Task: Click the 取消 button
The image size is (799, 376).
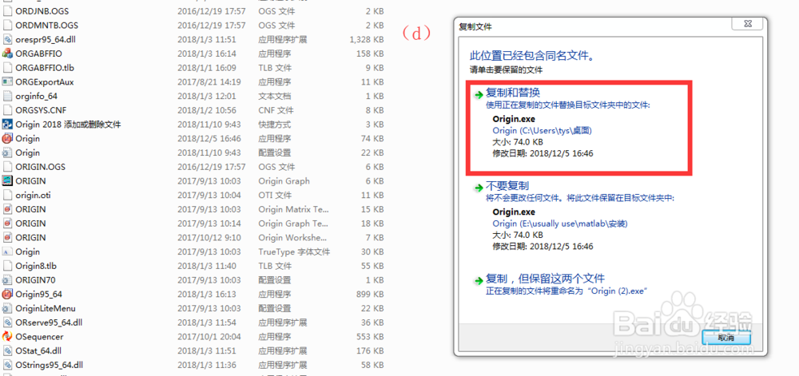Action: pyautogui.click(x=726, y=338)
